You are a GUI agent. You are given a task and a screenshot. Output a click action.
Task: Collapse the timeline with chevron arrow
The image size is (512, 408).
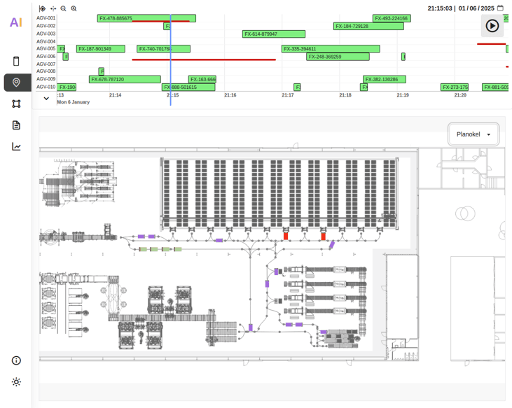click(46, 98)
